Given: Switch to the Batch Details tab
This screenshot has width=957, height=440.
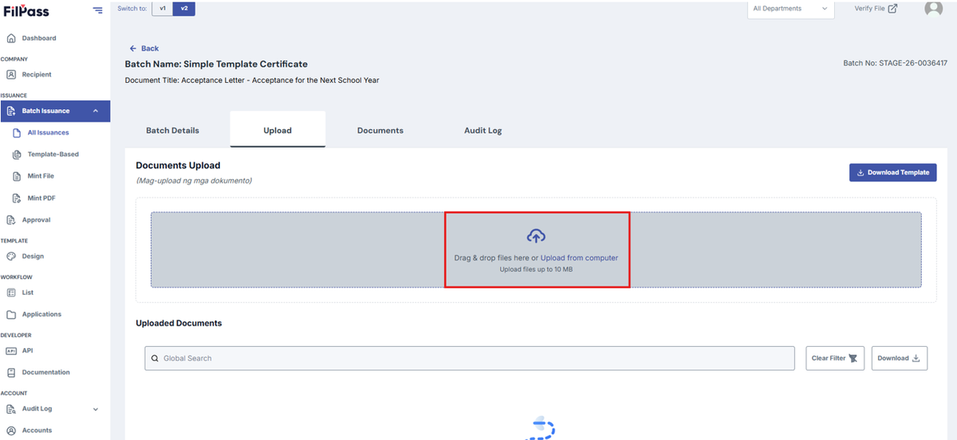Looking at the screenshot, I should (172, 130).
